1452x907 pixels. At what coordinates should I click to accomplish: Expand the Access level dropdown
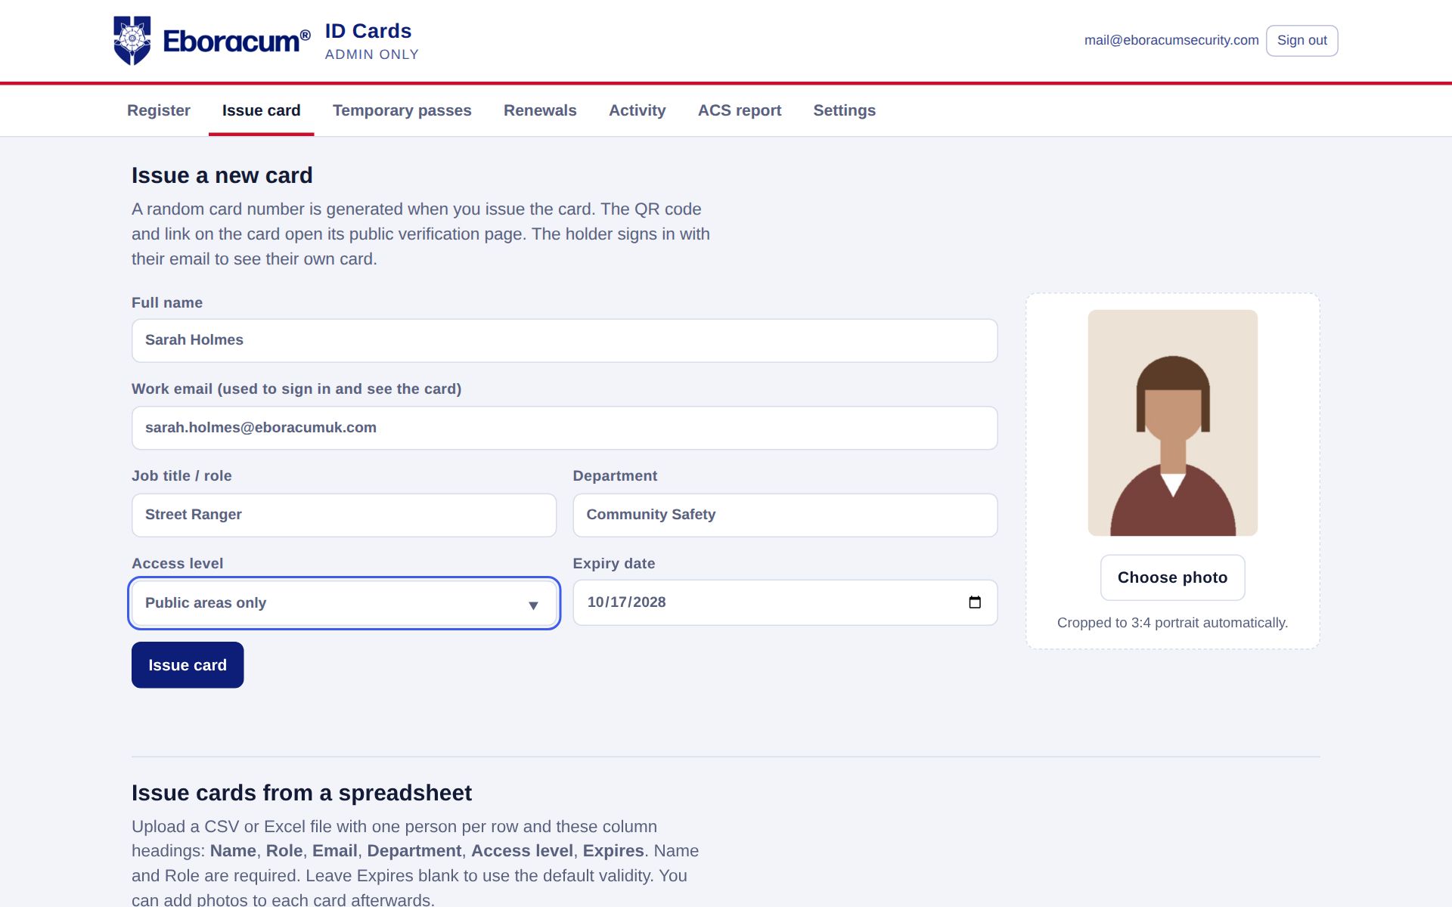click(x=344, y=603)
